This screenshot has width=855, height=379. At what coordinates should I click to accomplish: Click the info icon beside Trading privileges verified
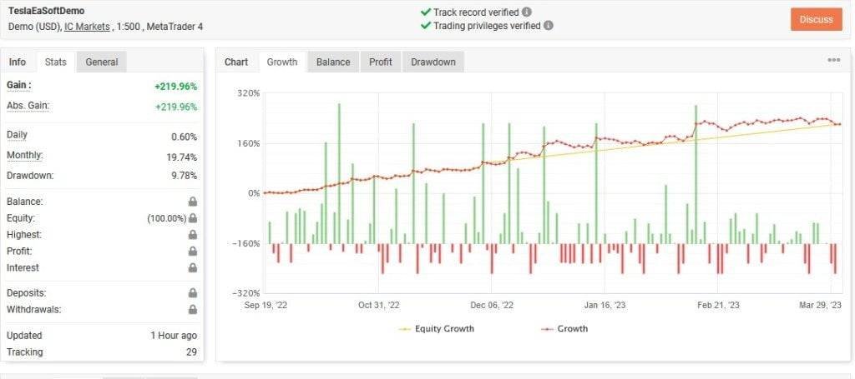[548, 26]
